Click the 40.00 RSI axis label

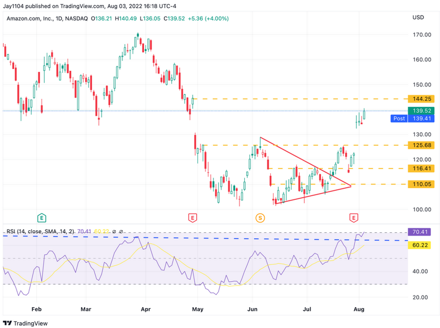(x=420, y=271)
